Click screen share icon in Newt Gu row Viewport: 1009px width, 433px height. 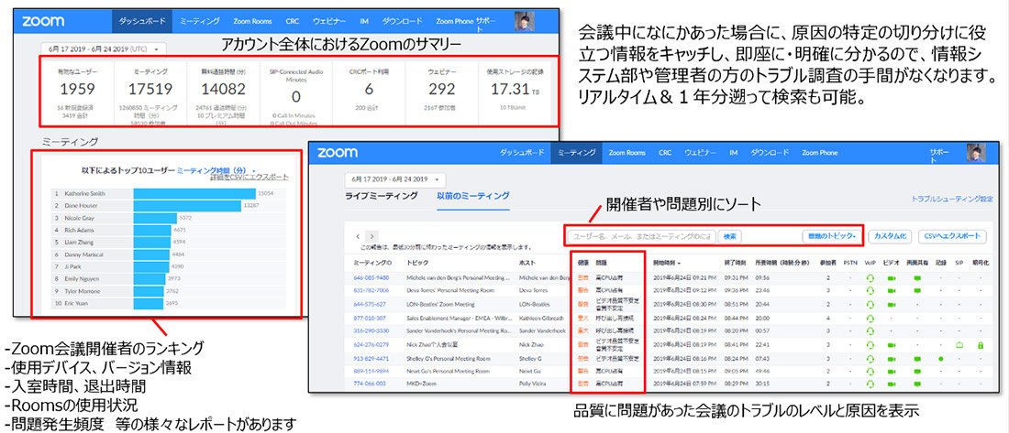point(917,372)
